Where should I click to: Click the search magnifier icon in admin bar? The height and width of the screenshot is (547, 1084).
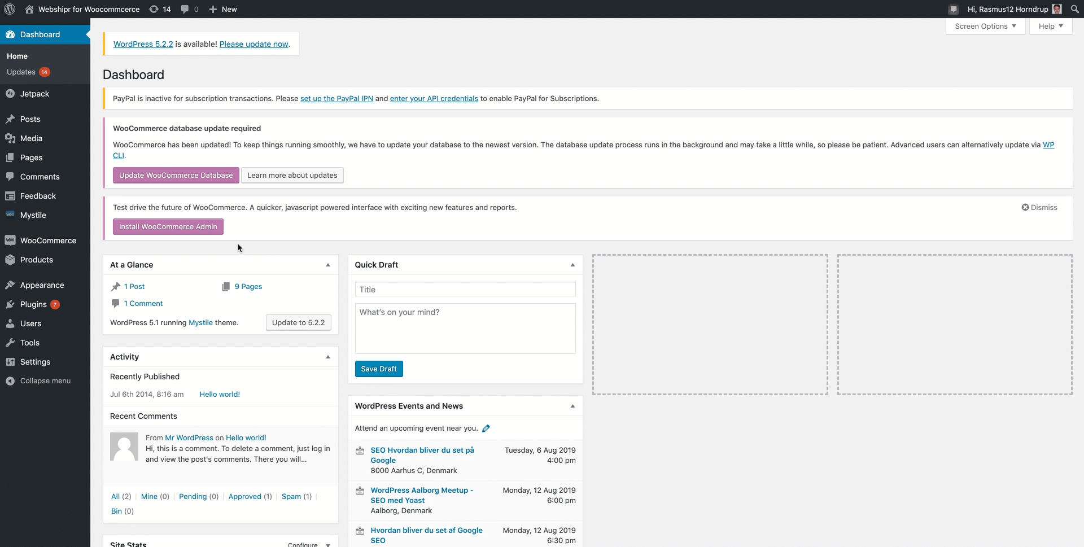[1074, 9]
